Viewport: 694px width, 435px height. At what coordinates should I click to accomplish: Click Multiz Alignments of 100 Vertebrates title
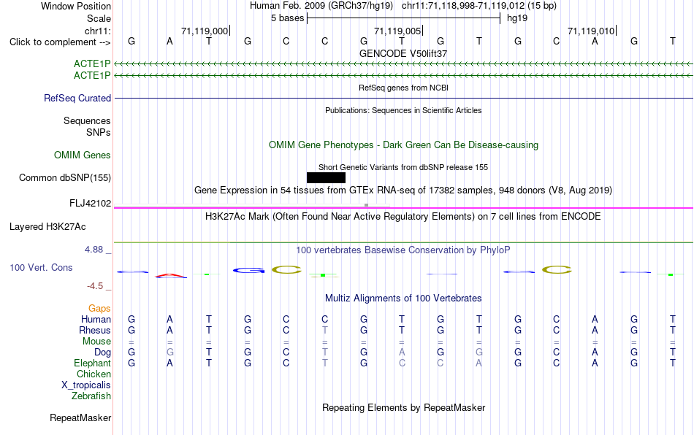click(x=403, y=299)
